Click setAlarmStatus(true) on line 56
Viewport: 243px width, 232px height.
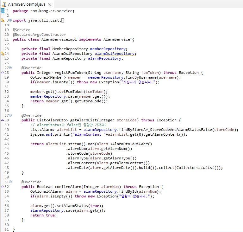coord(79,206)
